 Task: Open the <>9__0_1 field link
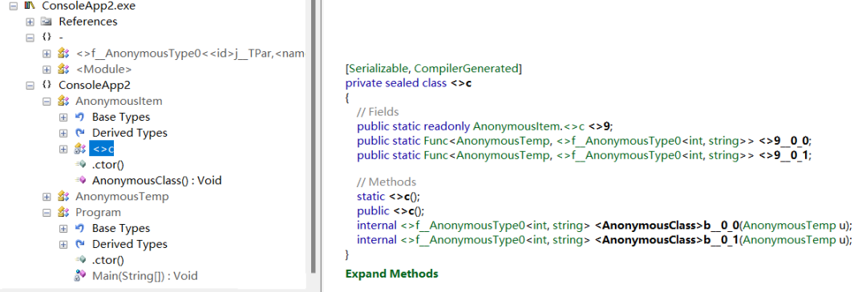pyautogui.click(x=784, y=155)
